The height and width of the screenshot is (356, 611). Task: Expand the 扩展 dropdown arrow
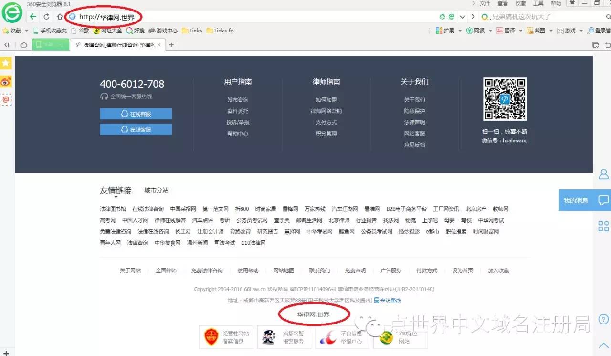tap(460, 31)
